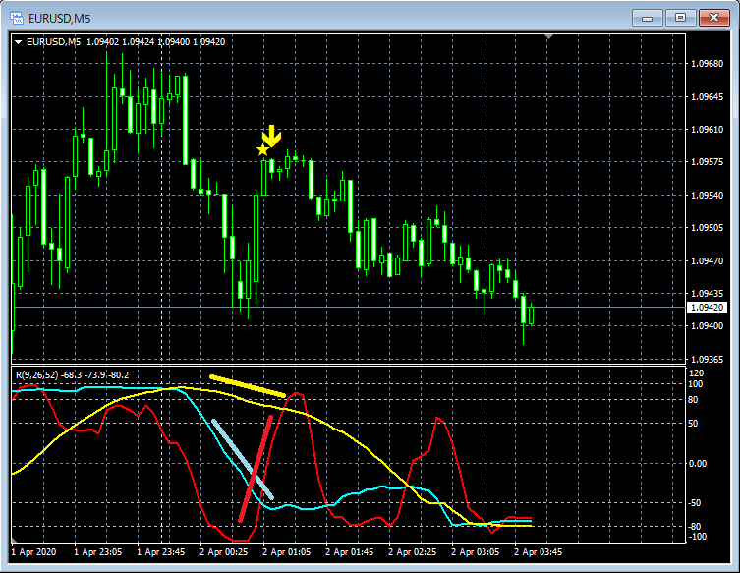Click the 2 Apr 03:05 time label
Image resolution: width=740 pixels, height=573 pixels.
tap(475, 551)
